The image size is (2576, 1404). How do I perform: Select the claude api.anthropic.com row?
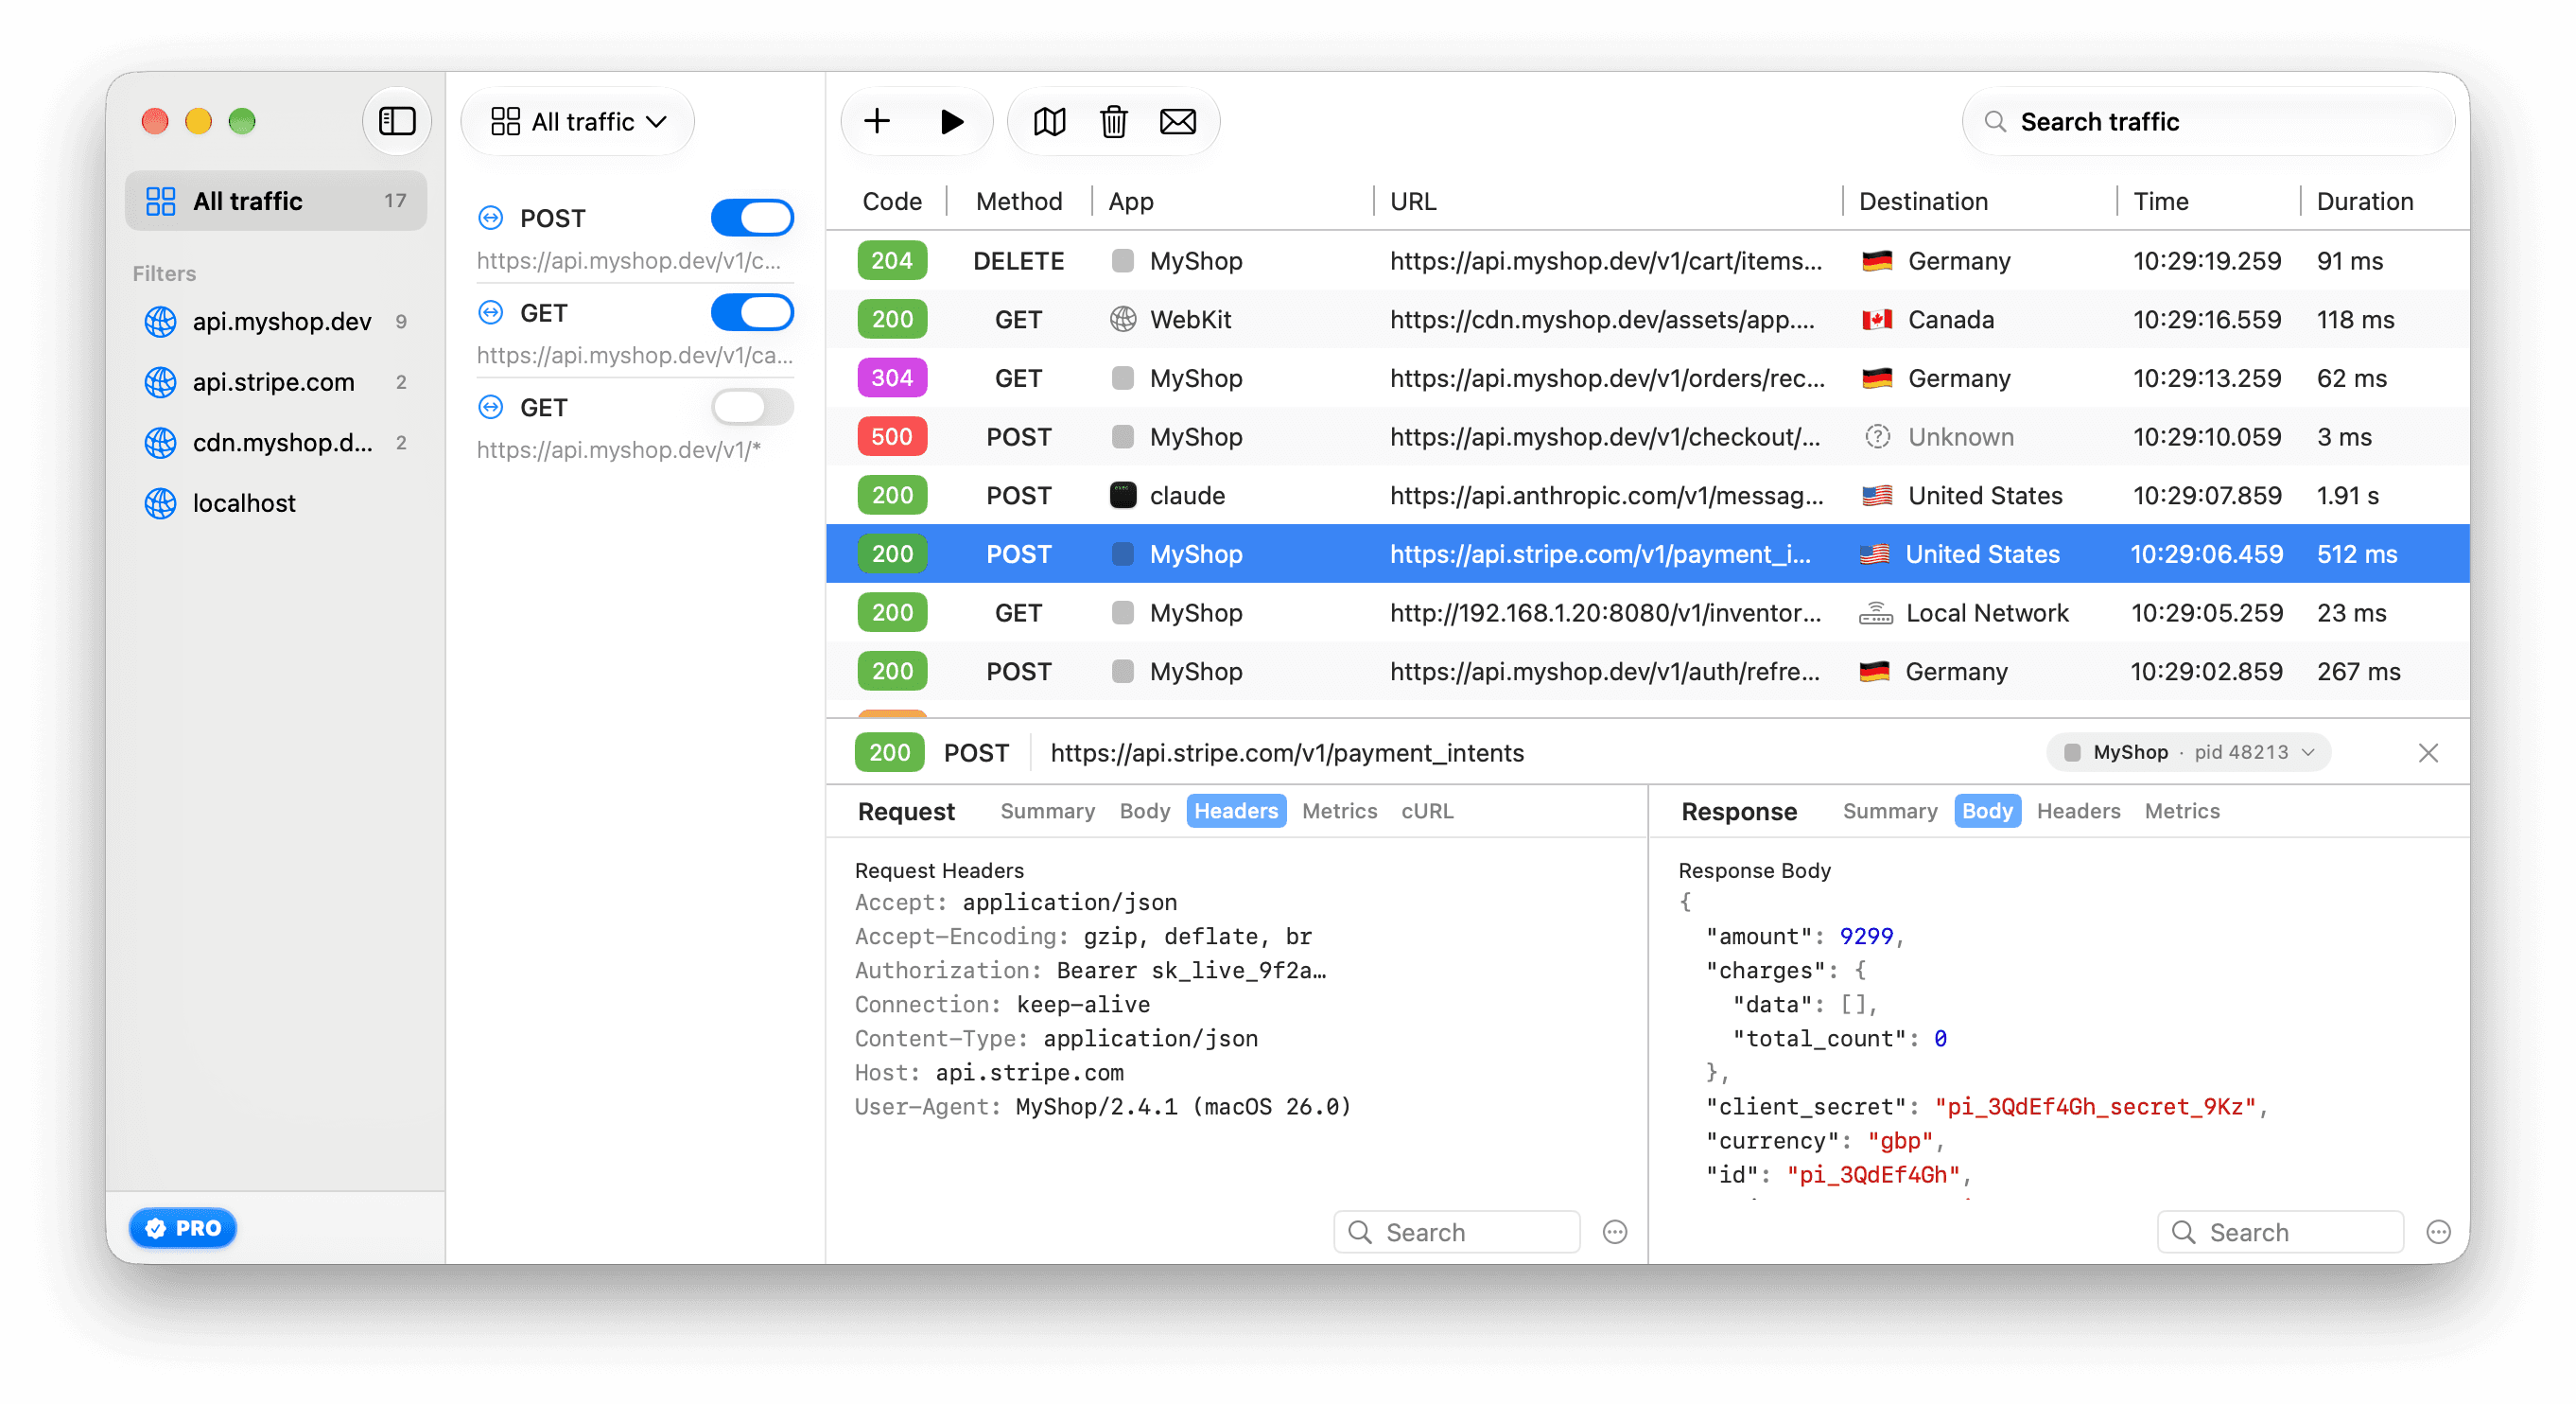1647,495
